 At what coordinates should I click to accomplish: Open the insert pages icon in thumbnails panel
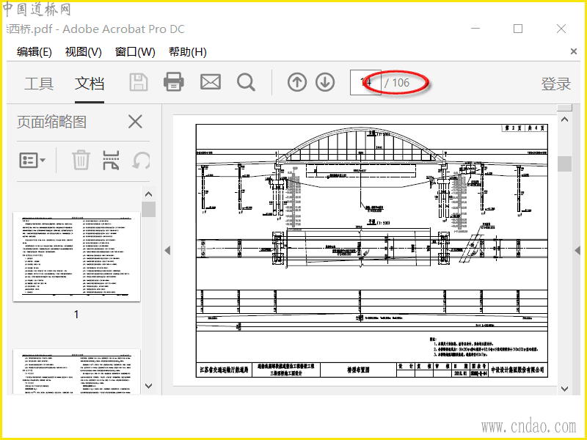[x=111, y=160]
